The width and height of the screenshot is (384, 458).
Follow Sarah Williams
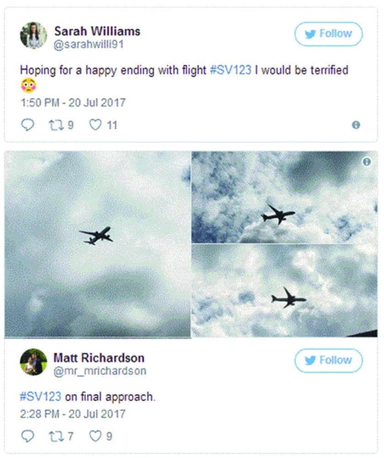329,34
